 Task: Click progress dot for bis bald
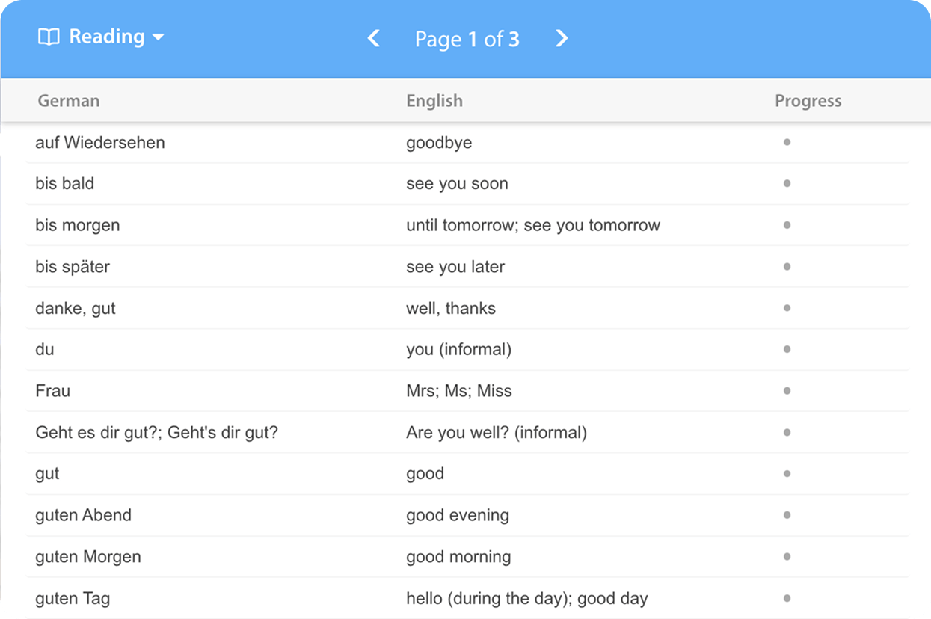point(787,183)
